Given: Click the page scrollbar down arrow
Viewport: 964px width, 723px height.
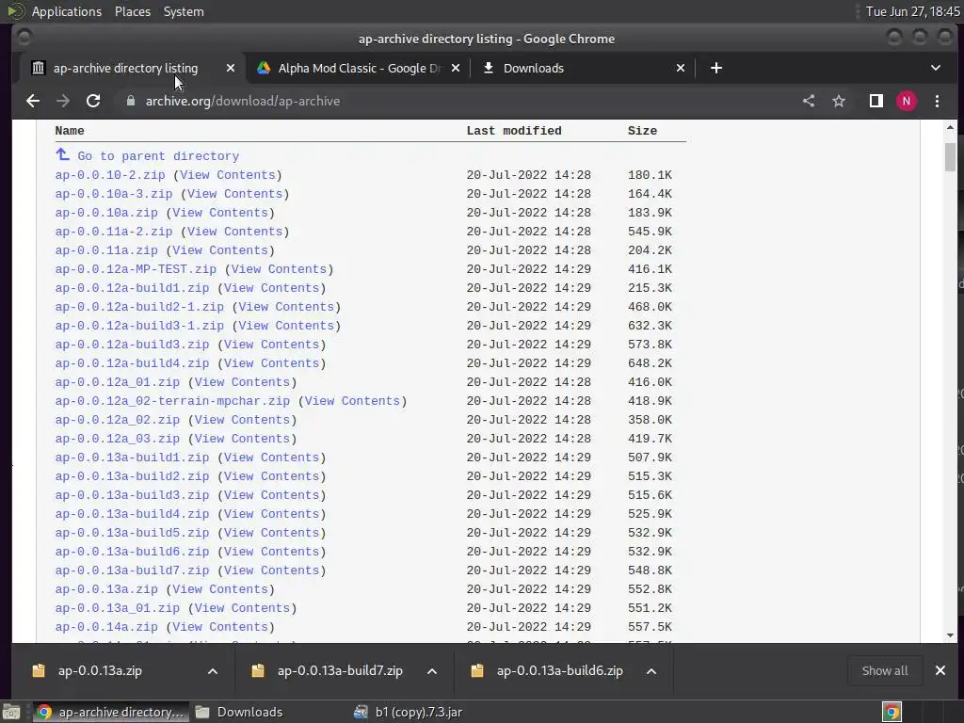Looking at the screenshot, I should (951, 635).
